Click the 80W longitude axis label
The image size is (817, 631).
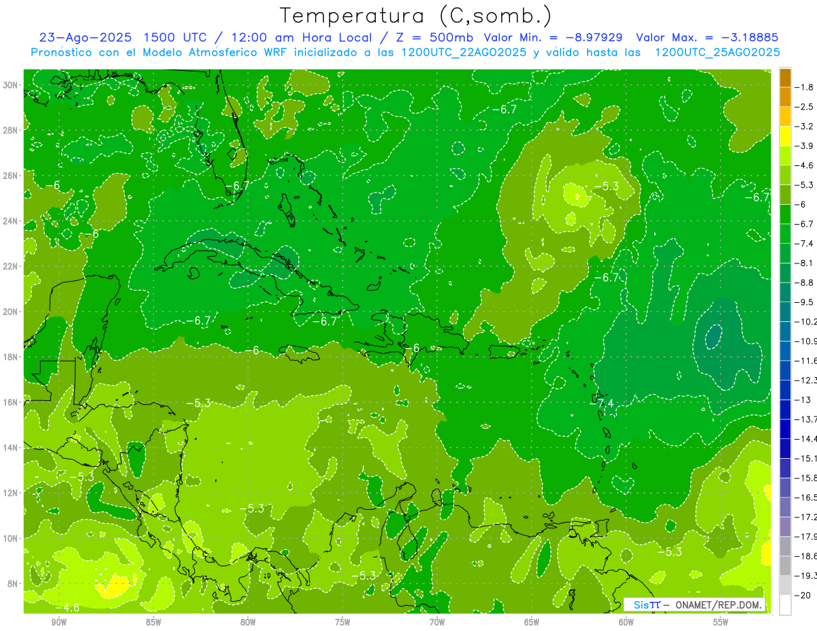pyautogui.click(x=248, y=622)
